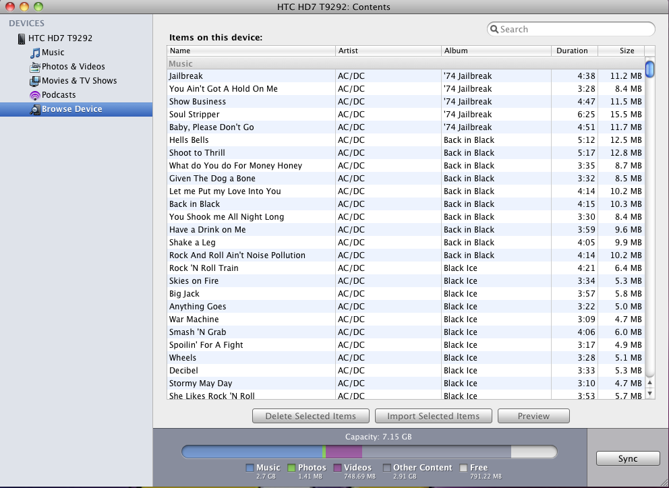Open Movies & TV Shows section
Viewport: 669px width, 488px height.
pyautogui.click(x=79, y=81)
